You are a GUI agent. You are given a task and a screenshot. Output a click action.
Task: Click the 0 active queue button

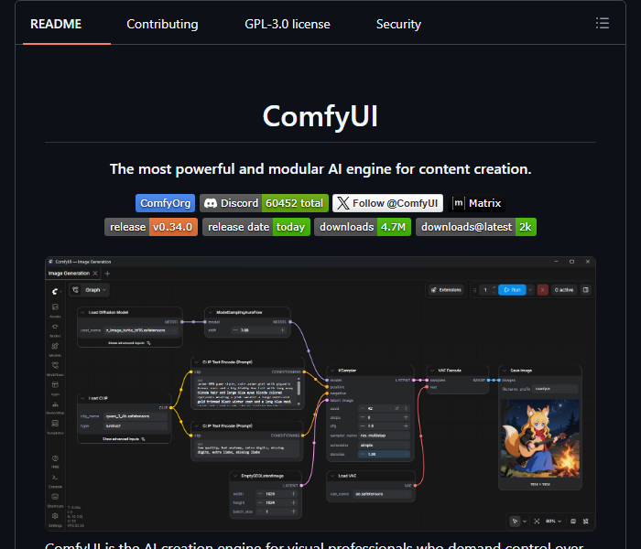pos(564,290)
